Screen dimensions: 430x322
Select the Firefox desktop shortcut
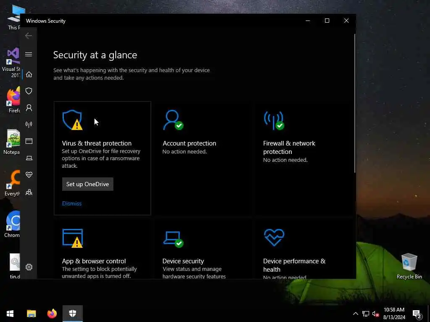coord(14,100)
